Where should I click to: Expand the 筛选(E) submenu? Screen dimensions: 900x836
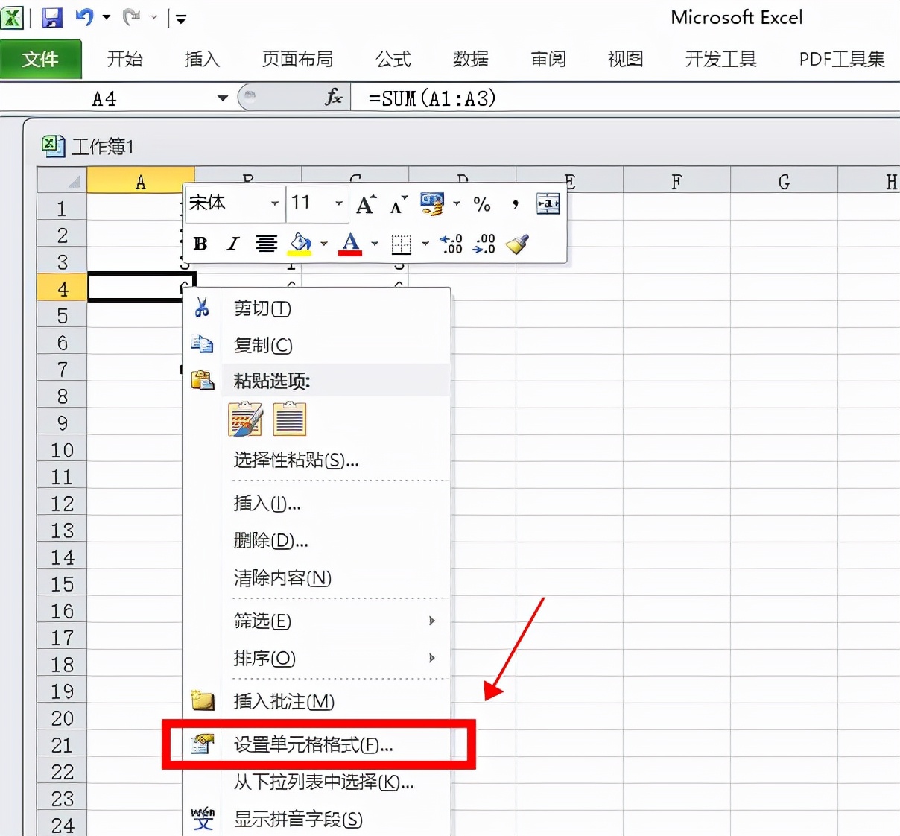click(x=431, y=621)
